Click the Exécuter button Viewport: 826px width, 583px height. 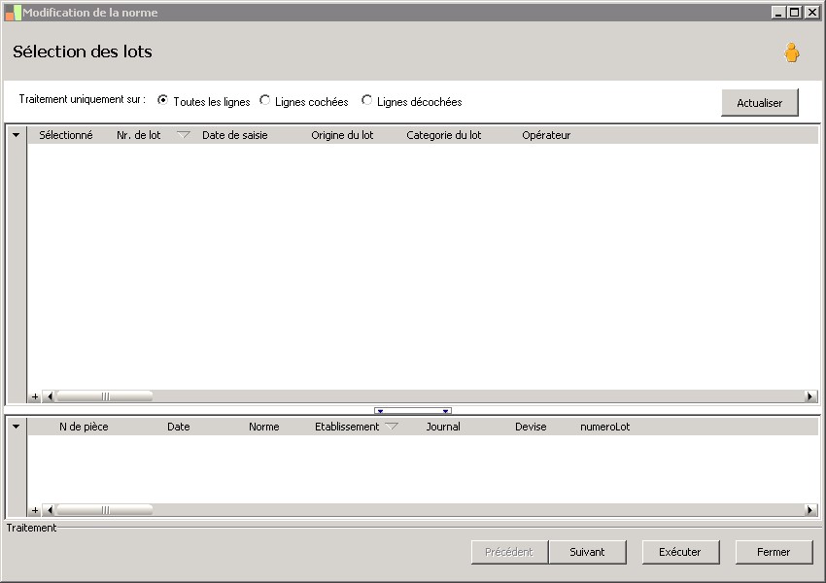[680, 552]
